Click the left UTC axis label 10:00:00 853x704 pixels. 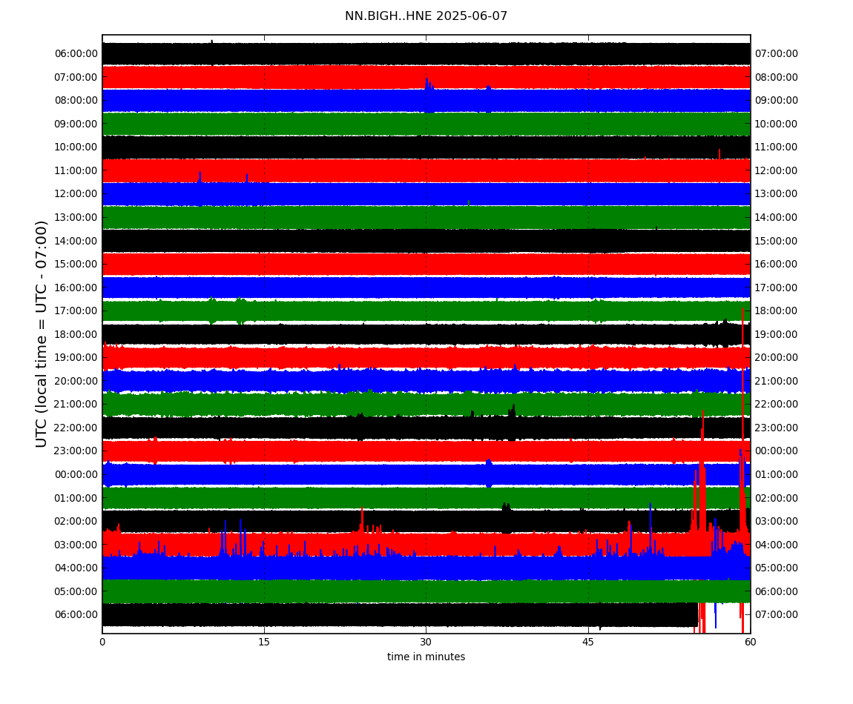[76, 147]
